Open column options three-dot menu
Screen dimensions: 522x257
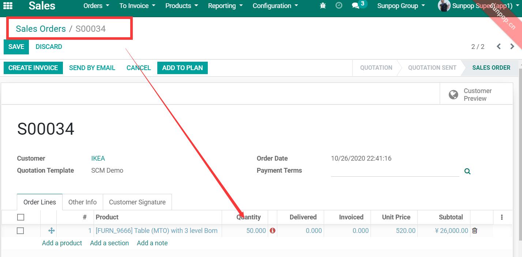pyautogui.click(x=502, y=217)
